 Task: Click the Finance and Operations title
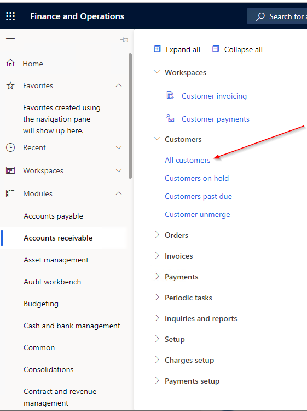pyautogui.click(x=77, y=16)
